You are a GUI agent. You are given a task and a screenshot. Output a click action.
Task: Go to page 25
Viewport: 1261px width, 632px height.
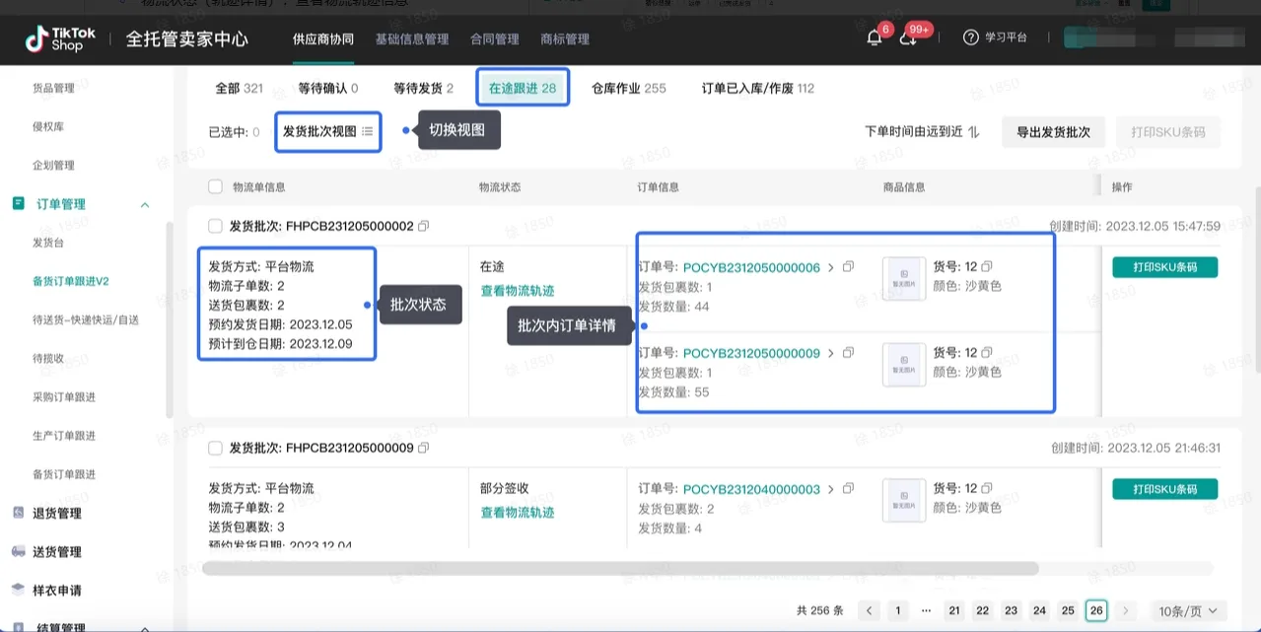click(x=1068, y=610)
